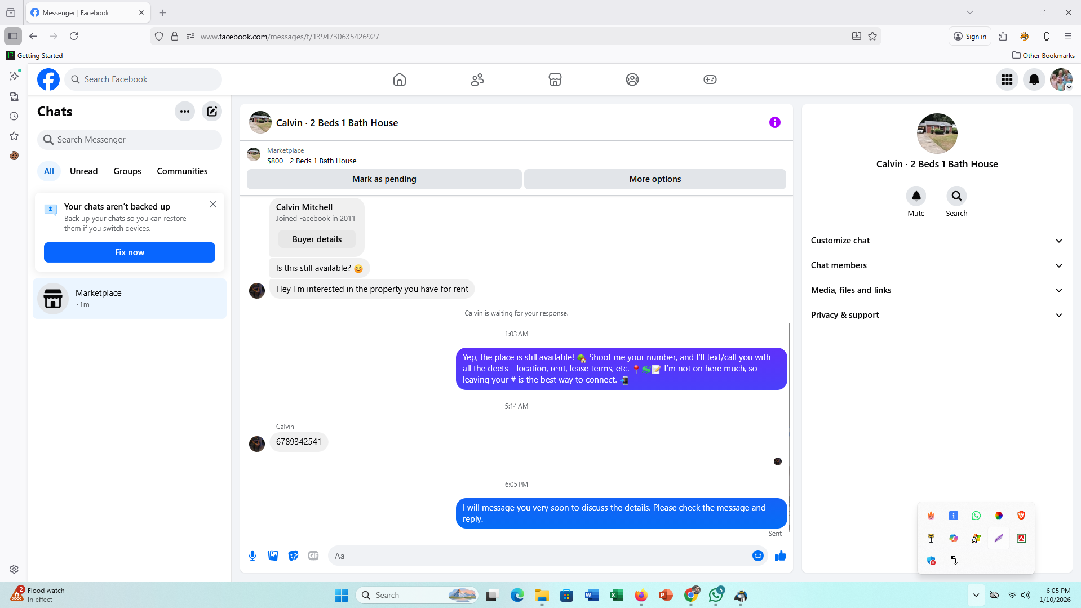Open sidebar settings gear
Viewport: 1081px width, 608px height.
click(14, 569)
